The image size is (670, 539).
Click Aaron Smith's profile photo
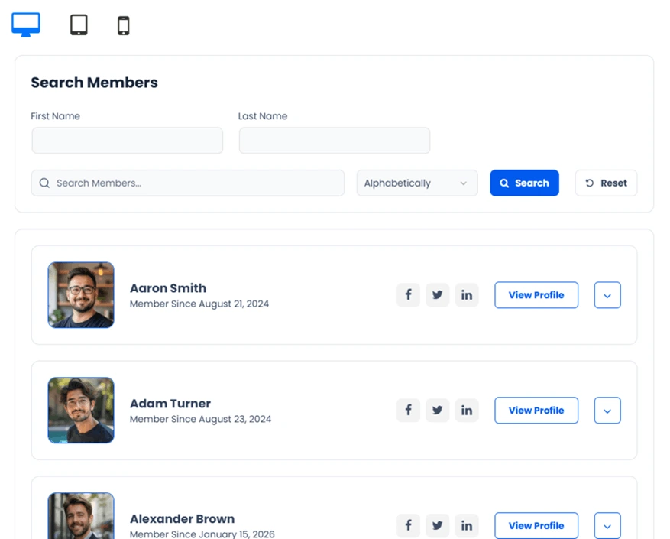[x=81, y=295]
